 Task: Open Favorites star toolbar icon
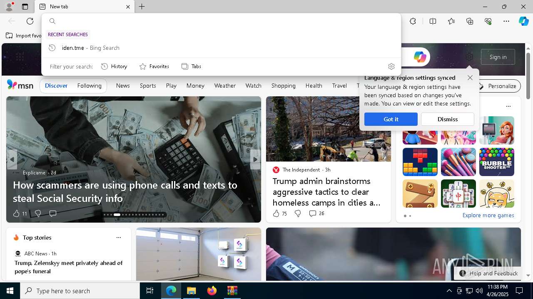tap(451, 21)
